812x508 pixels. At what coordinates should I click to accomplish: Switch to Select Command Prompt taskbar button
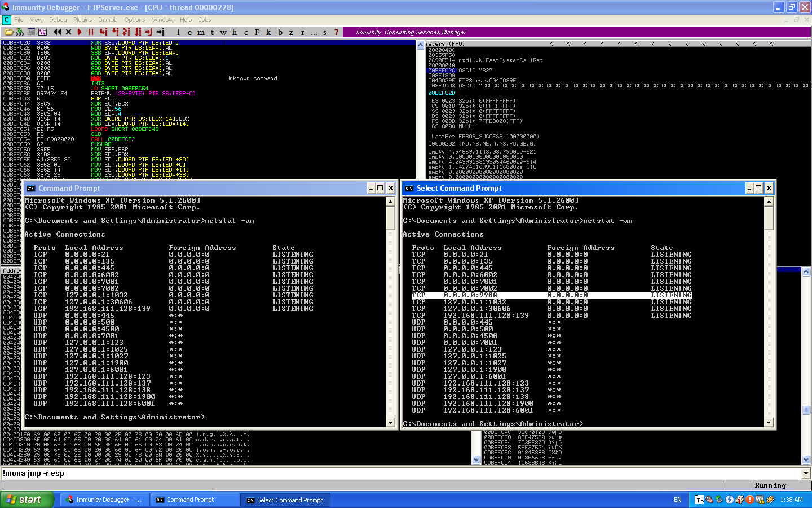click(x=285, y=500)
